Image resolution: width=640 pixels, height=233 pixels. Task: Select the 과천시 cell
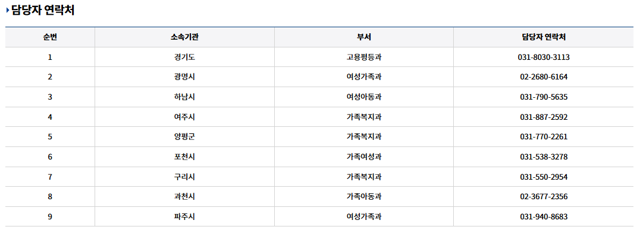coord(184,197)
